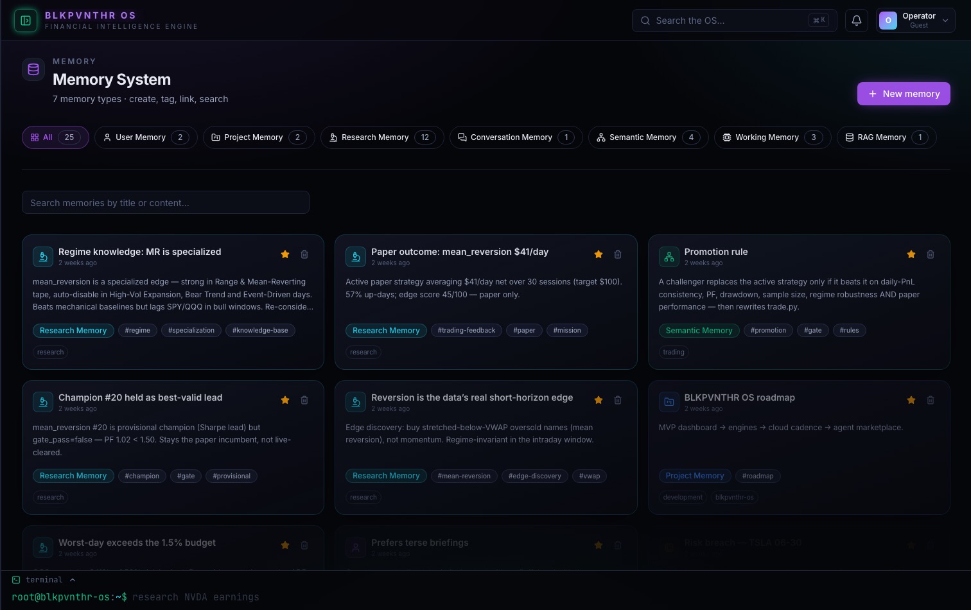Toggle star on Reversion edge card
Screen dimensions: 971x610
tap(599, 400)
